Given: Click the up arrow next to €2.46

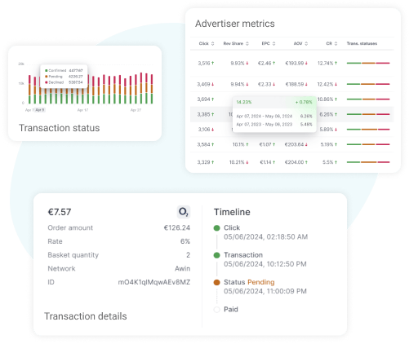Looking at the screenshot, I should (273, 63).
